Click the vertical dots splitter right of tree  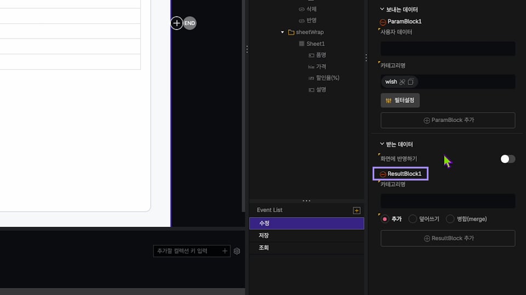coord(366,57)
